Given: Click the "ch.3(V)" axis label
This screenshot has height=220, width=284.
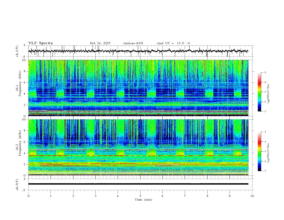Looking at the screenshot, I should pos(17,184).
